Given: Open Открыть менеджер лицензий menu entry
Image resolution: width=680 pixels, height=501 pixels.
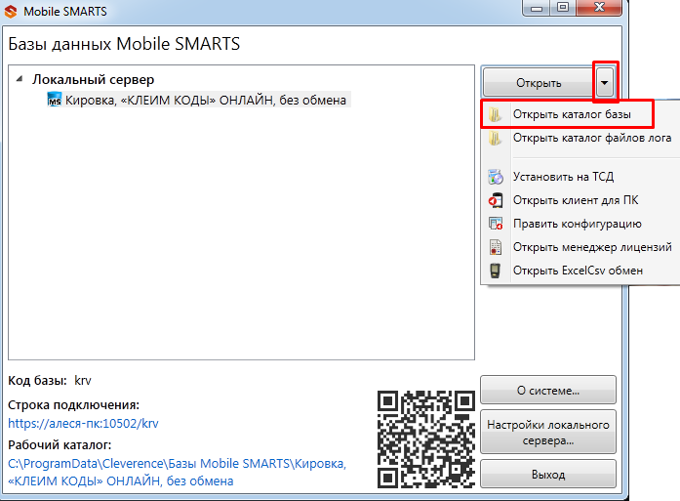Looking at the screenshot, I should [x=581, y=247].
